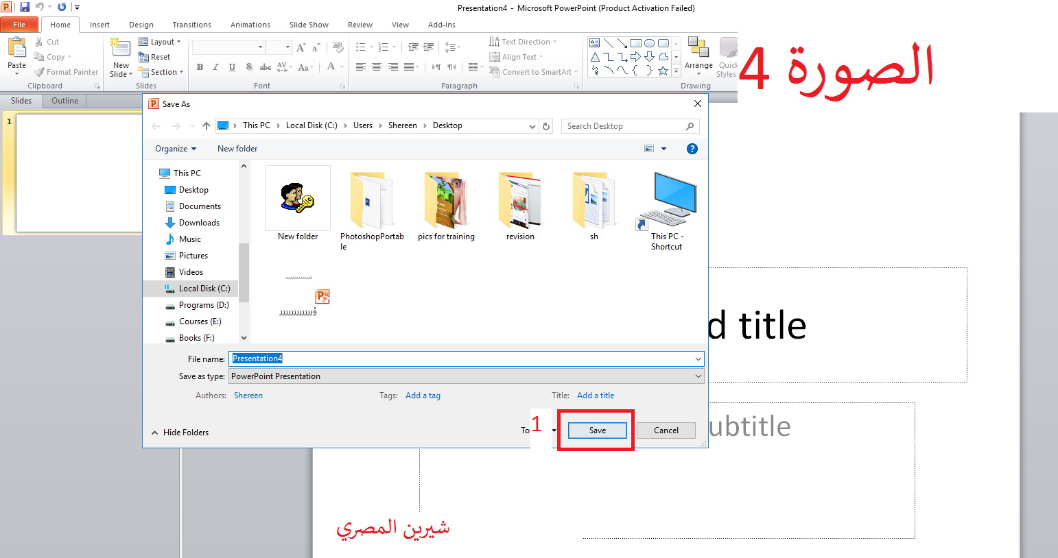Click the Shereen author link

point(248,396)
